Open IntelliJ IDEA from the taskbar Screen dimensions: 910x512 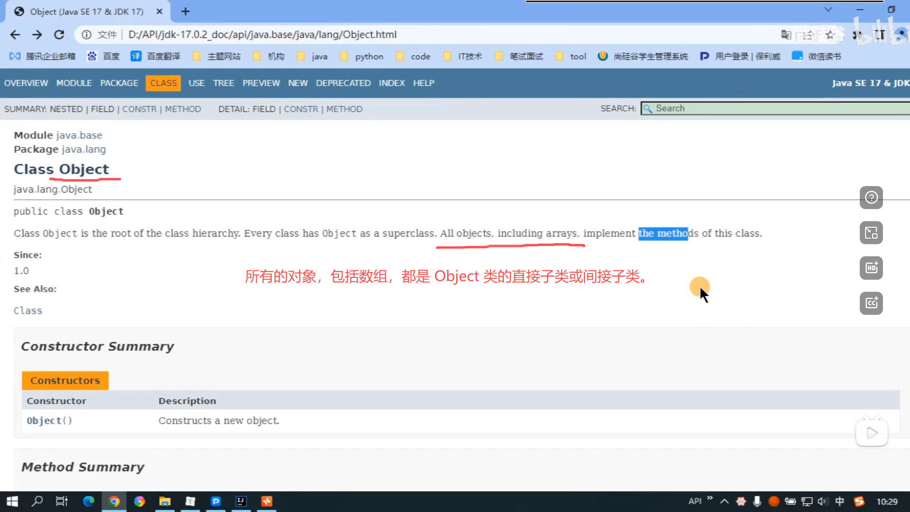tap(241, 501)
